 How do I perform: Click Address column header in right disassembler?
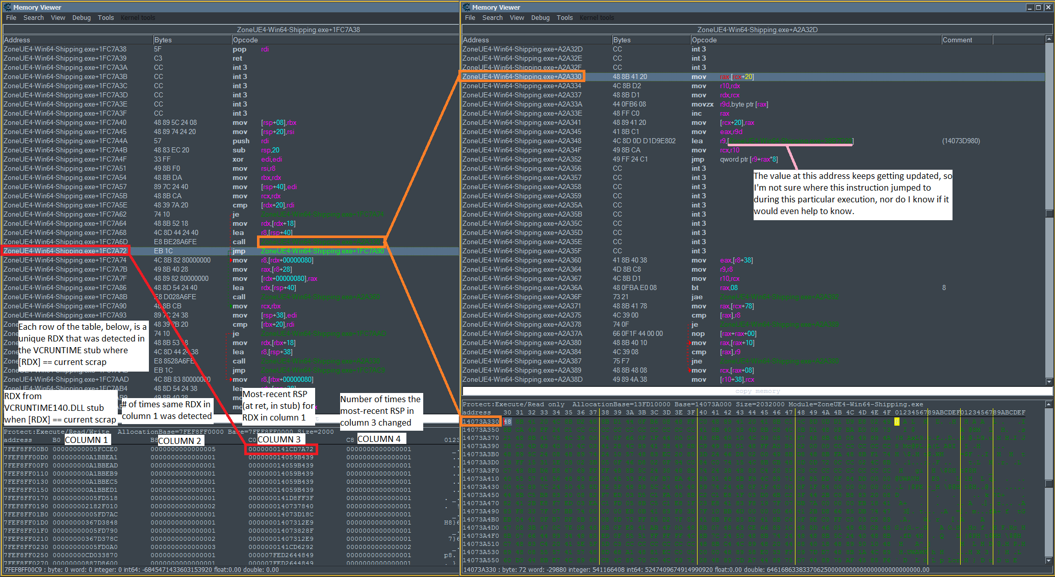536,40
